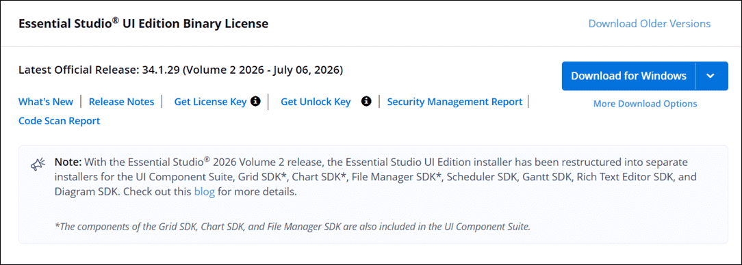
Task: Open More Download Options link
Action: [645, 103]
